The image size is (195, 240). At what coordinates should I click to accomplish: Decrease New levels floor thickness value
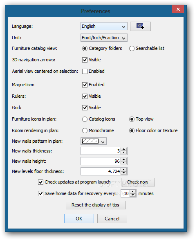tap(124, 173)
